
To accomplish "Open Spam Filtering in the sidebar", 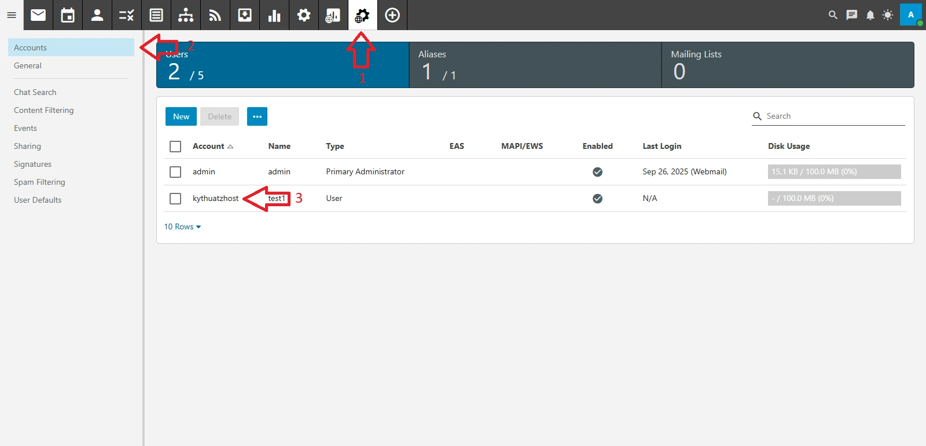I will [x=39, y=182].
